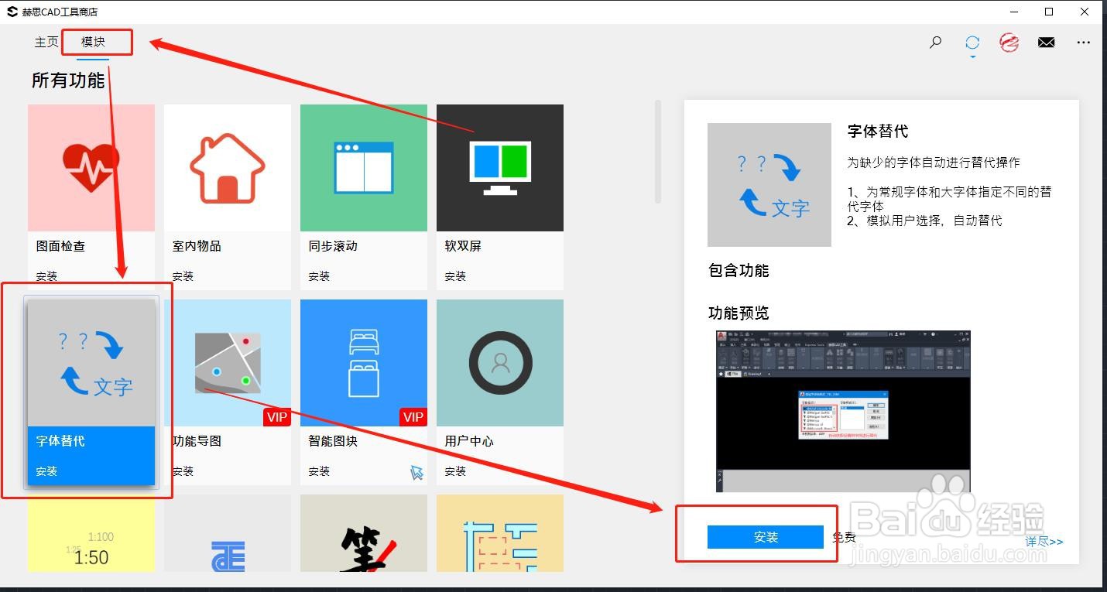
Task: Click the 功能预览 section label
Action: tap(739, 313)
